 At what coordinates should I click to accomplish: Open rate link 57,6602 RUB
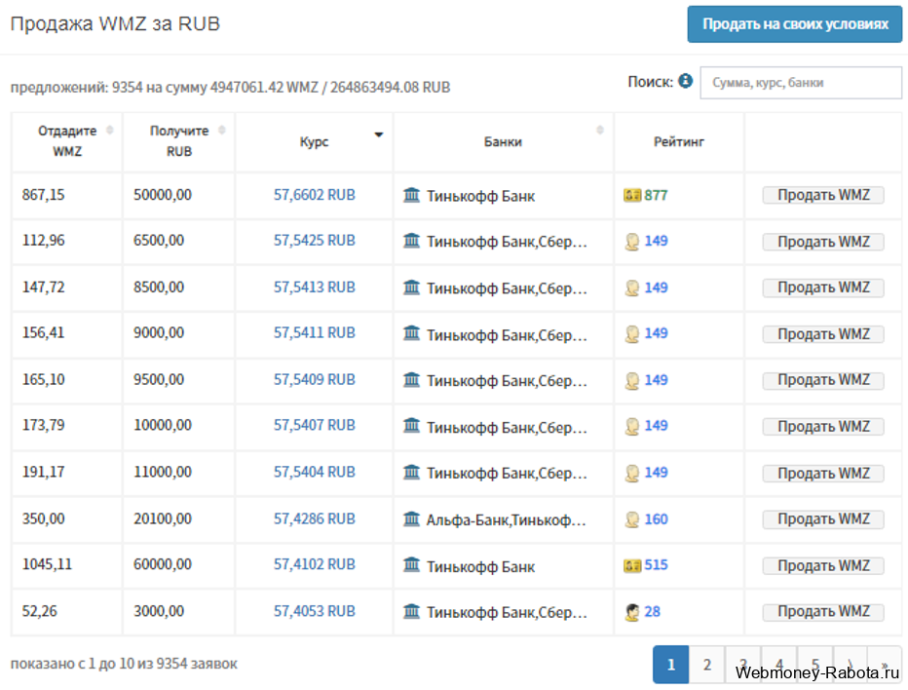coord(315,195)
